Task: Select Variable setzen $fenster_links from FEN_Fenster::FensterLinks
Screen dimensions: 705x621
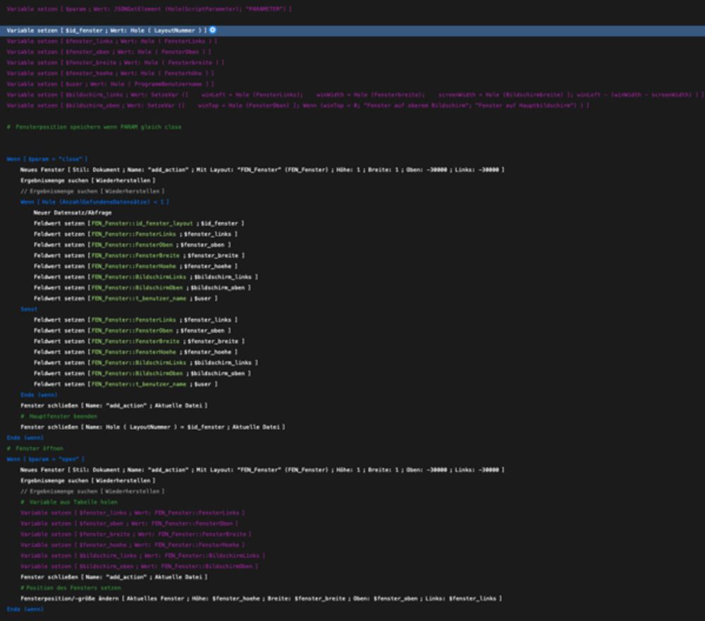Action: point(133,513)
